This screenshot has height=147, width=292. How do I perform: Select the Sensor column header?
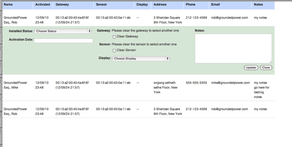tap(102, 4)
